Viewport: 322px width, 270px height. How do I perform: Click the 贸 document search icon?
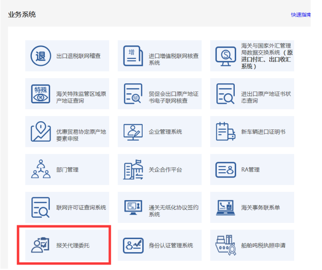[x=133, y=94]
